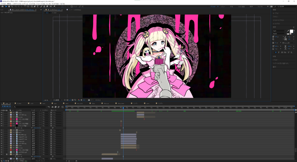The image size is (297, 162).
Task: Select the Pen tool
Action: point(35,6)
